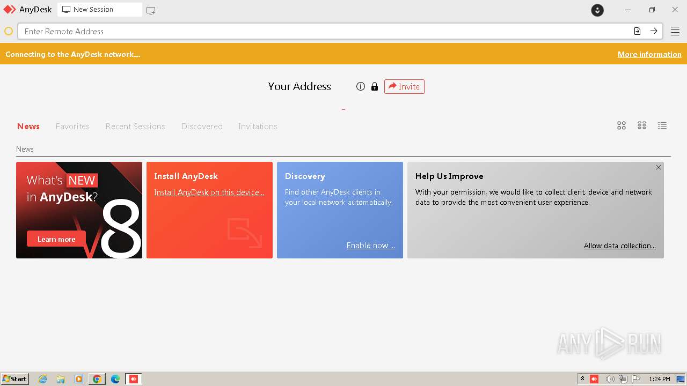Click the taskbar clock 1:24 PM
This screenshot has width=687, height=386.
tap(660, 379)
